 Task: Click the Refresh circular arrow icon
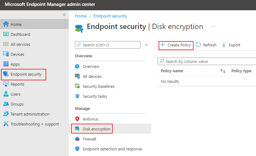tap(199, 45)
